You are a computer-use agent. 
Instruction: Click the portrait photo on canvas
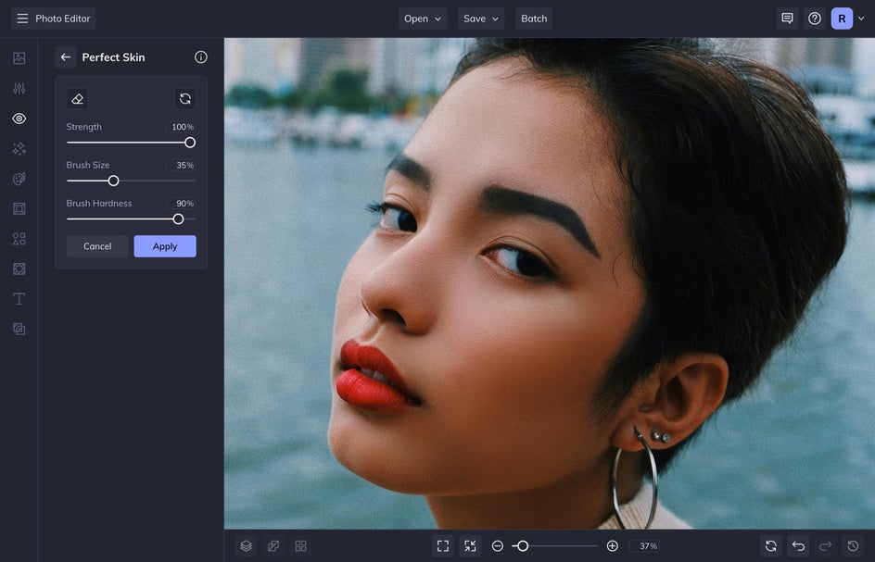coord(550,283)
